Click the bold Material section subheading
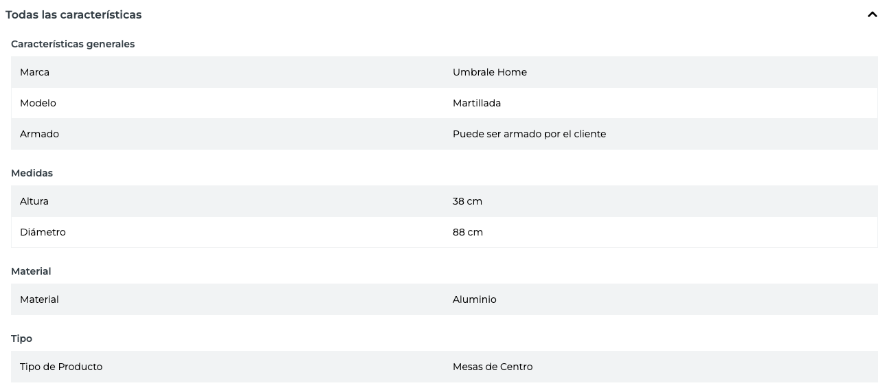The image size is (889, 390). point(31,271)
